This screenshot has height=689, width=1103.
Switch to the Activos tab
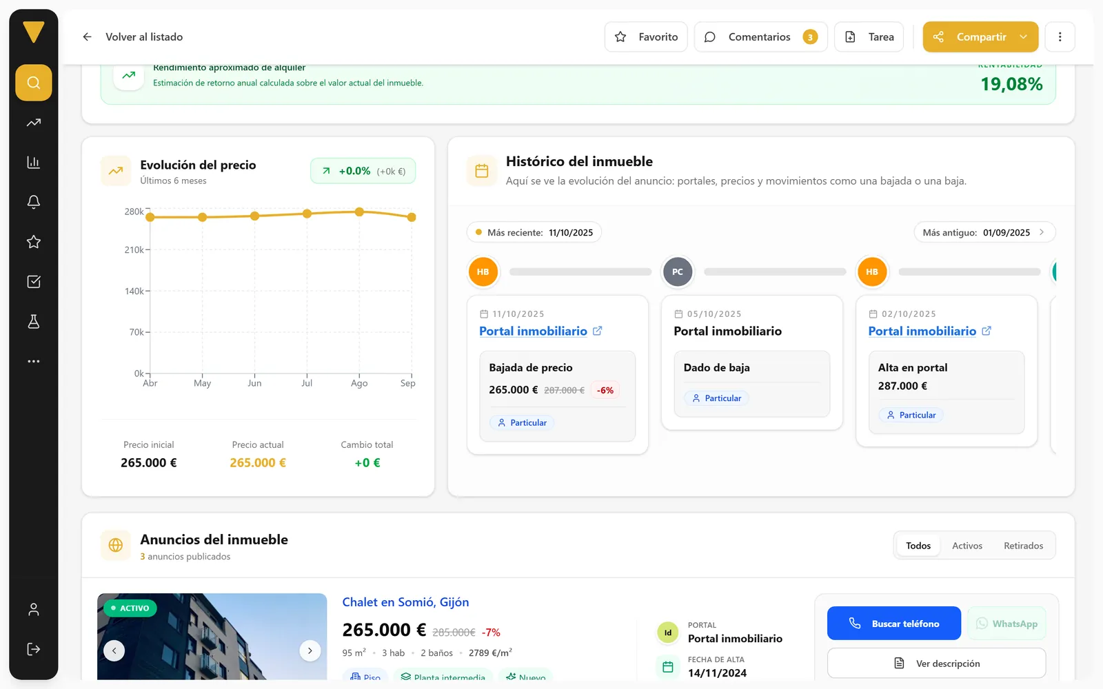click(x=967, y=546)
